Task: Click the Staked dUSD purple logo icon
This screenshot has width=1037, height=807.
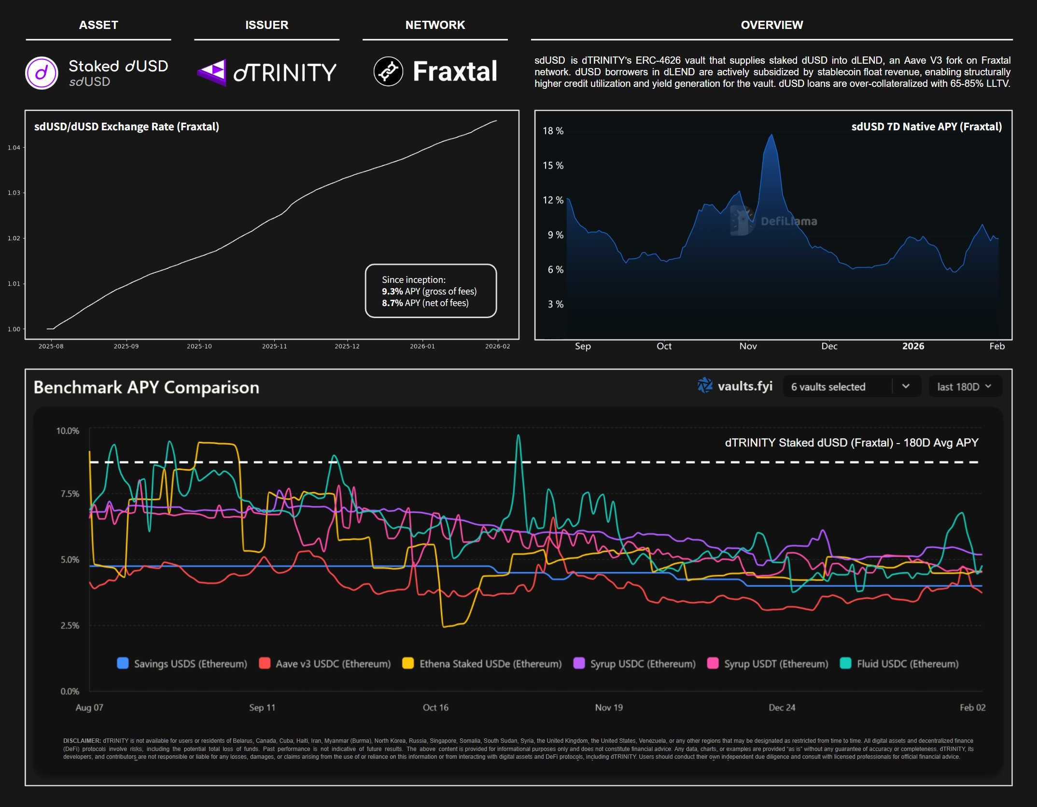Action: click(x=42, y=73)
